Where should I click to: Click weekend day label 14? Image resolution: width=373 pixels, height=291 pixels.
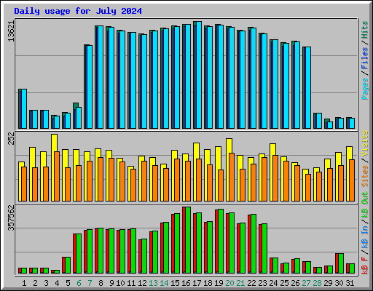[x=164, y=283]
